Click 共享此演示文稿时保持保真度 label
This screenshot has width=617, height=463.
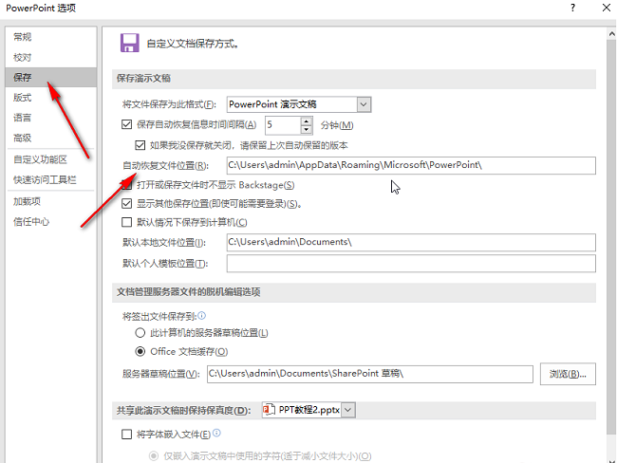tap(183, 411)
